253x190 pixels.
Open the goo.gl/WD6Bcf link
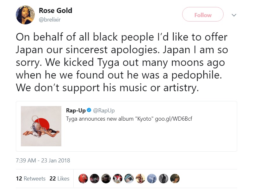[173, 119]
